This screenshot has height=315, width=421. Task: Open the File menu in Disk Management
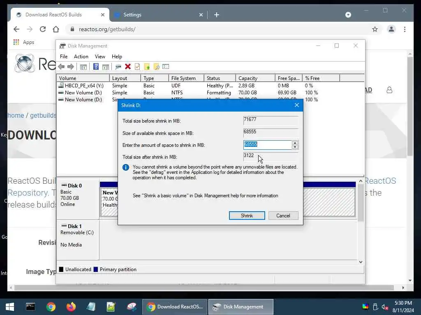64,57
